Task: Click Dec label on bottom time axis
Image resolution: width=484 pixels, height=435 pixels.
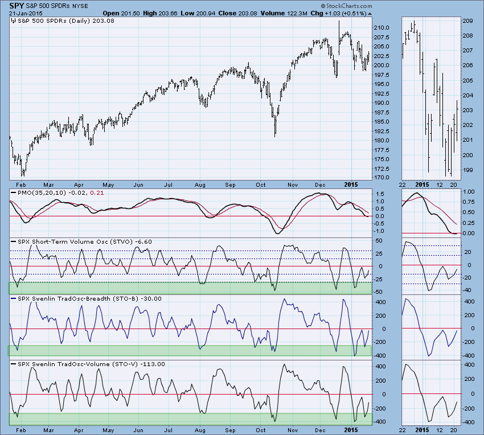Action: [320, 430]
